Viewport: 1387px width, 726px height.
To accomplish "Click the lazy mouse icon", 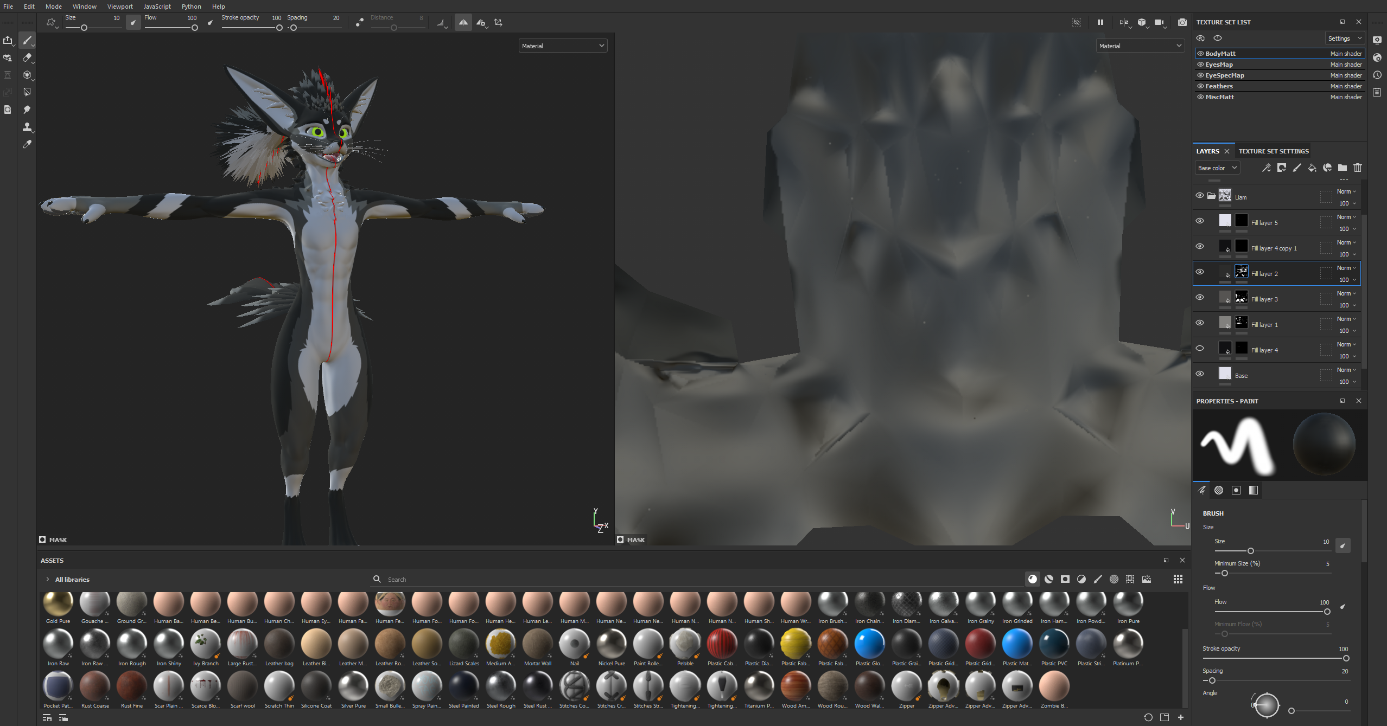I will point(359,22).
